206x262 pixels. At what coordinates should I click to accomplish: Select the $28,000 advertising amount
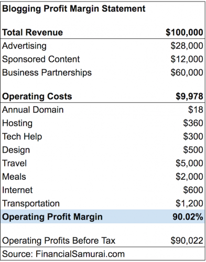[187, 46]
